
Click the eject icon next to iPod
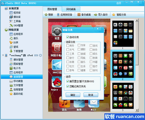(41, 55)
